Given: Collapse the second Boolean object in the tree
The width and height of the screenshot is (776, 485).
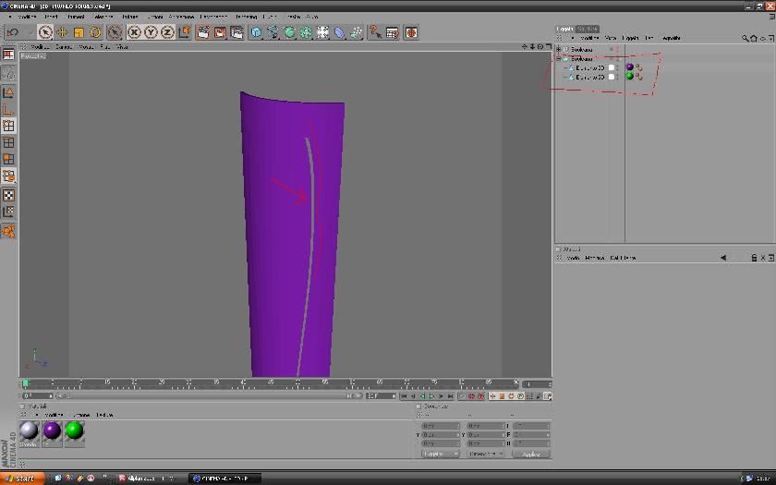Looking at the screenshot, I should (x=559, y=58).
